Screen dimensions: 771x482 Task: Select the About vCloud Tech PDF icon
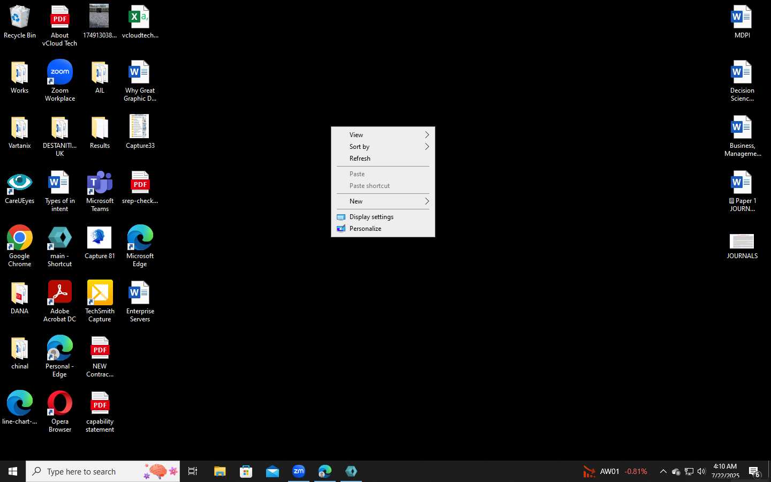60,26
